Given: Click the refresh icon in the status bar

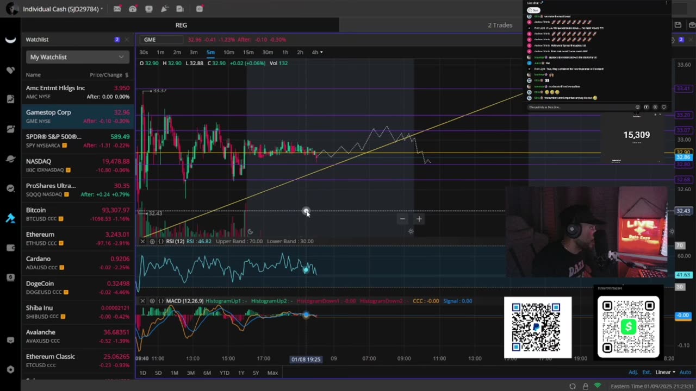Looking at the screenshot, I should [573, 386].
